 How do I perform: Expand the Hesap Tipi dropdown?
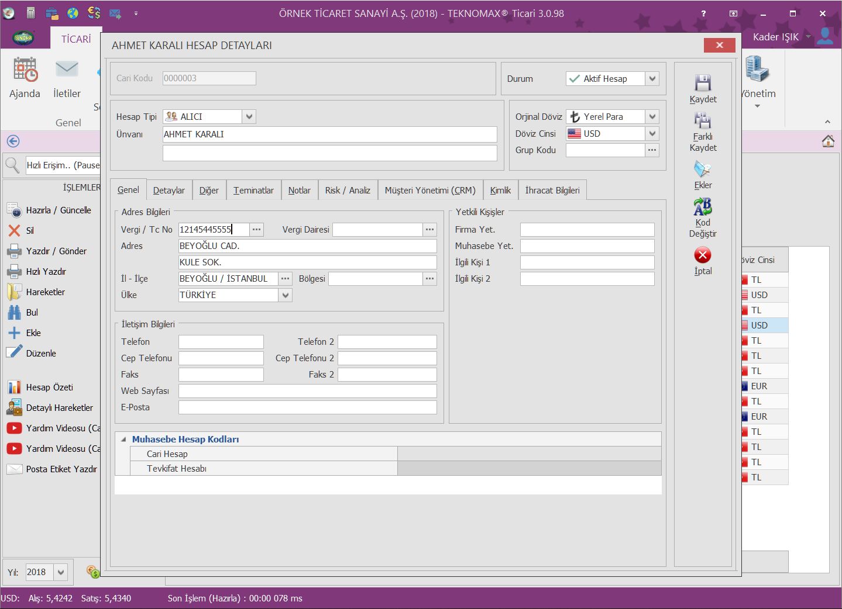[x=249, y=117]
